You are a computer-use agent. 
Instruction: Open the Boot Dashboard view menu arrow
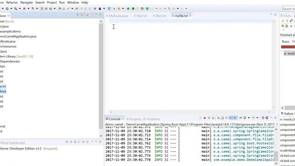(92, 142)
